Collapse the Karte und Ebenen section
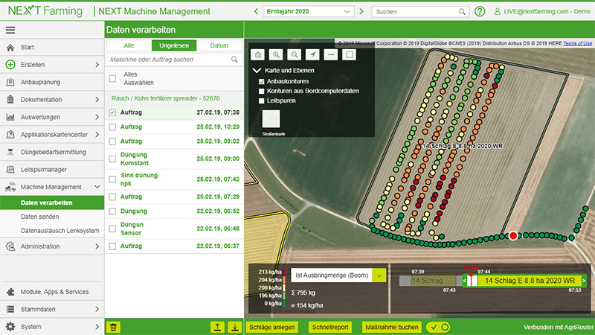The image size is (595, 335). pyautogui.click(x=257, y=70)
